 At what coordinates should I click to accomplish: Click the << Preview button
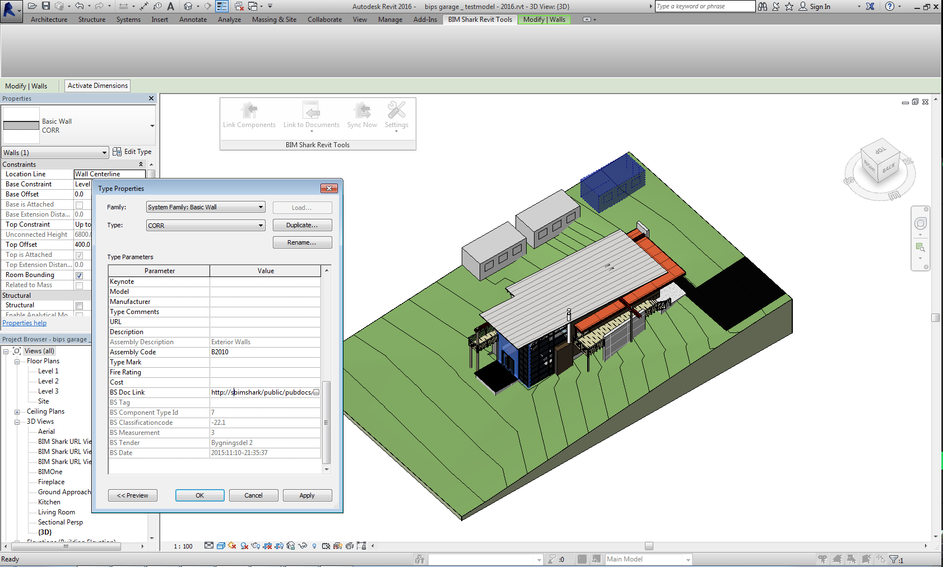point(133,495)
